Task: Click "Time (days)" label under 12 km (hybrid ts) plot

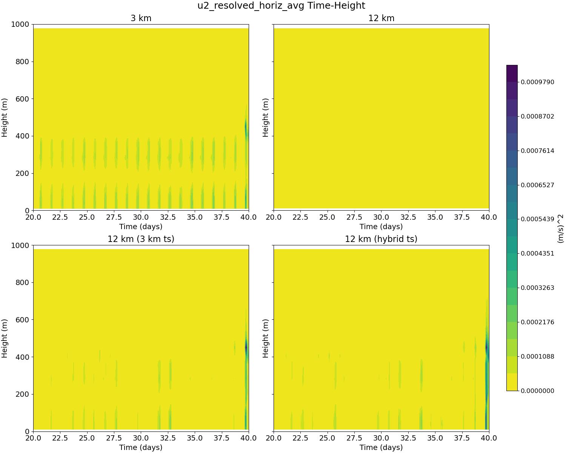Action: (381, 447)
